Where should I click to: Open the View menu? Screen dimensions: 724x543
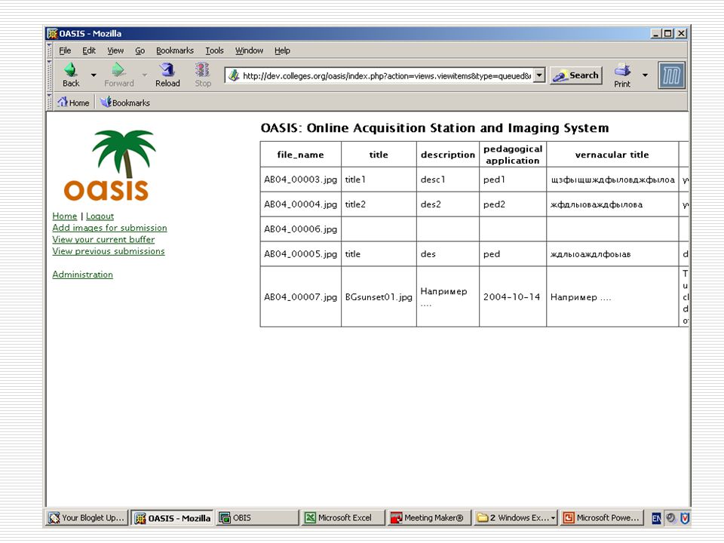point(115,51)
